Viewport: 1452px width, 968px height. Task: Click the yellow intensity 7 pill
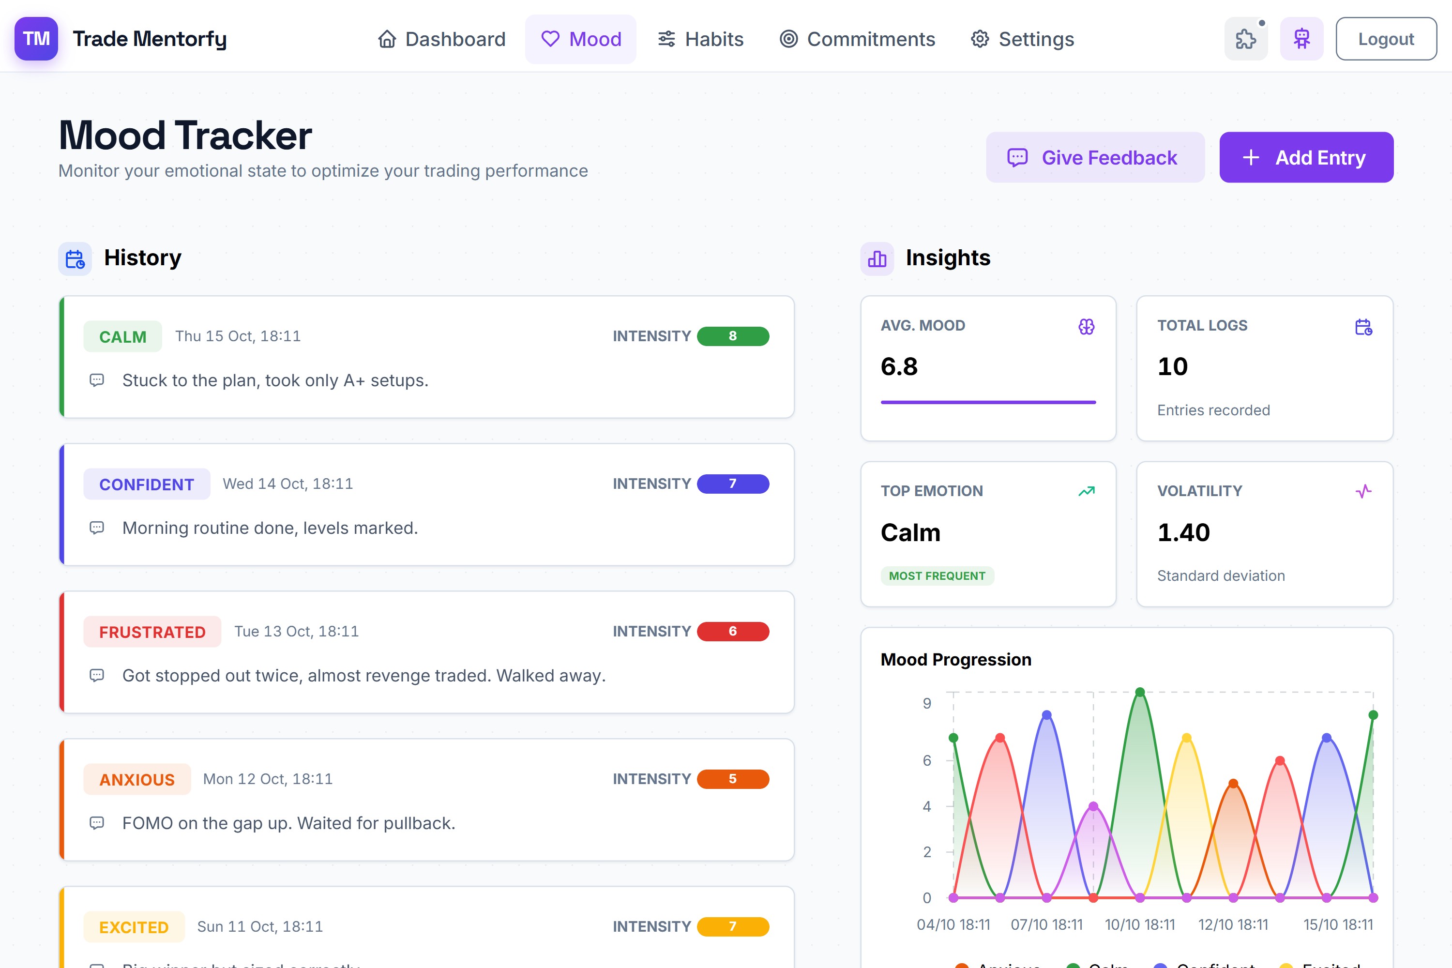tap(733, 927)
